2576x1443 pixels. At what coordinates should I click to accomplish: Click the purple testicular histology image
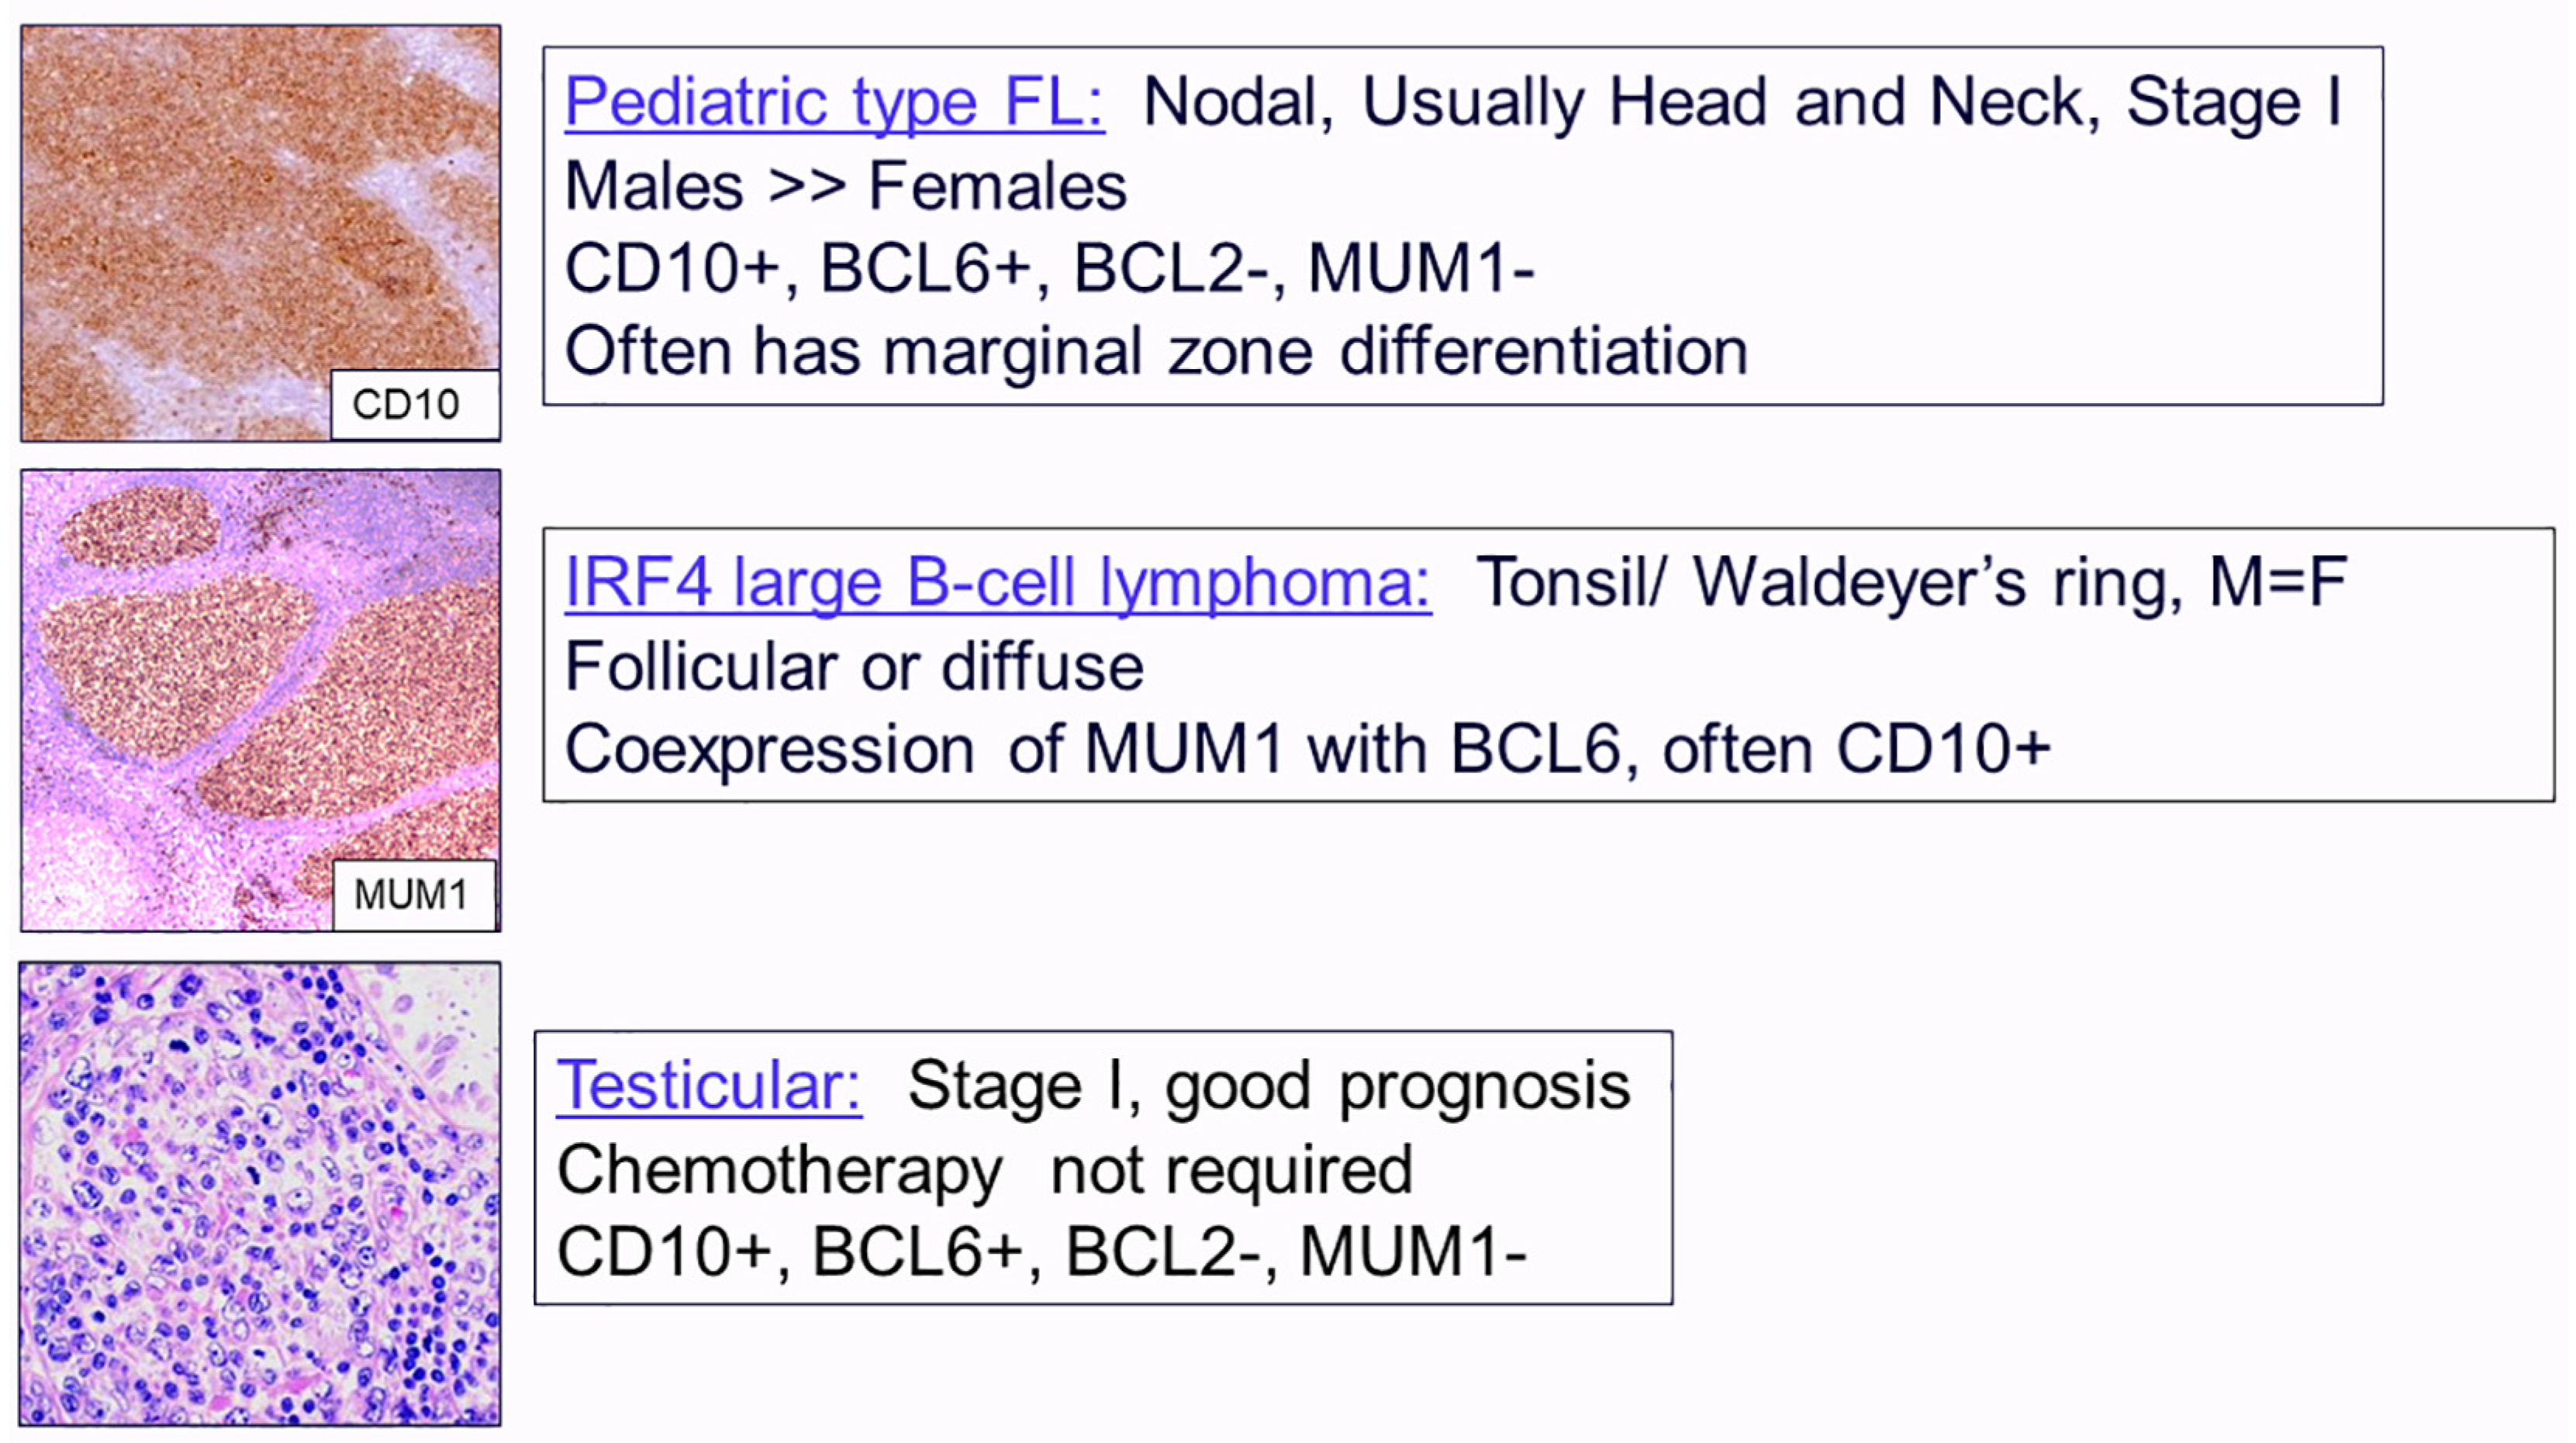click(x=260, y=1193)
